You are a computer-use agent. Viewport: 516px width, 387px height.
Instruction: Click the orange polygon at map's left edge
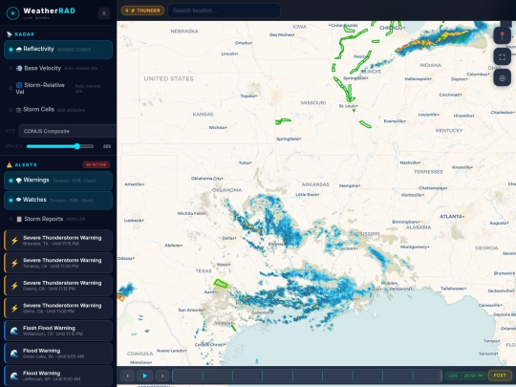pyautogui.click(x=120, y=297)
